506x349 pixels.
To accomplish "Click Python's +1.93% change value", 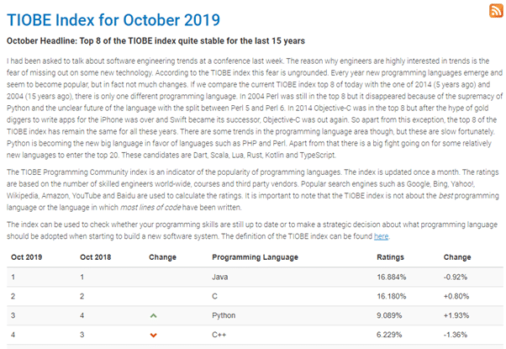I will pyautogui.click(x=456, y=315).
